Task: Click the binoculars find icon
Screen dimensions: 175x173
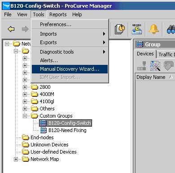Action: point(171,29)
